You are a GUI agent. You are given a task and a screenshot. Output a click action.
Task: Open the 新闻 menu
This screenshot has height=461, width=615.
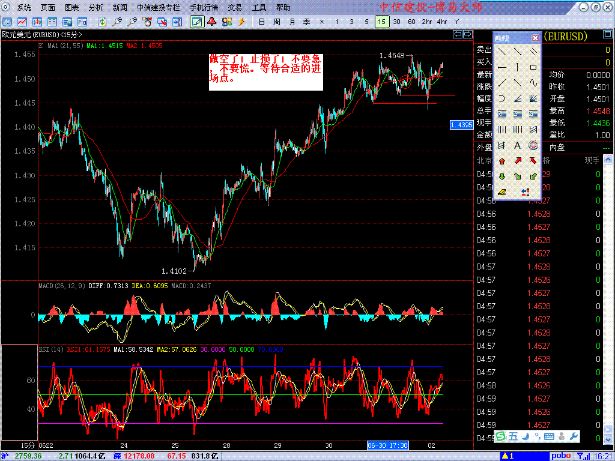point(120,7)
